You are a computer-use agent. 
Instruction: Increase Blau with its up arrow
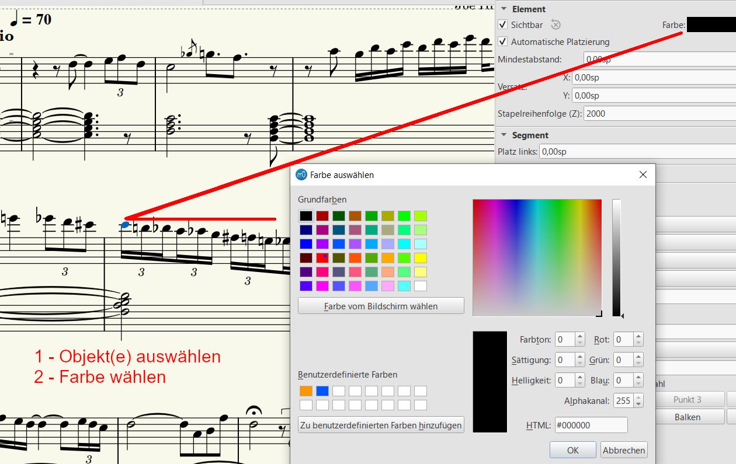pyautogui.click(x=638, y=377)
